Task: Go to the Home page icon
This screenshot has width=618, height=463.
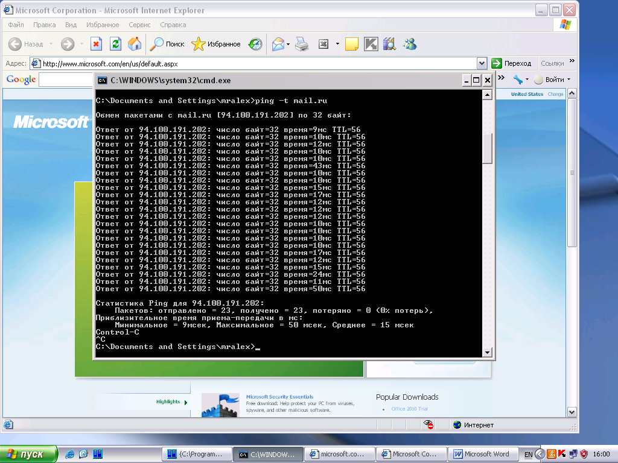Action: [135, 44]
